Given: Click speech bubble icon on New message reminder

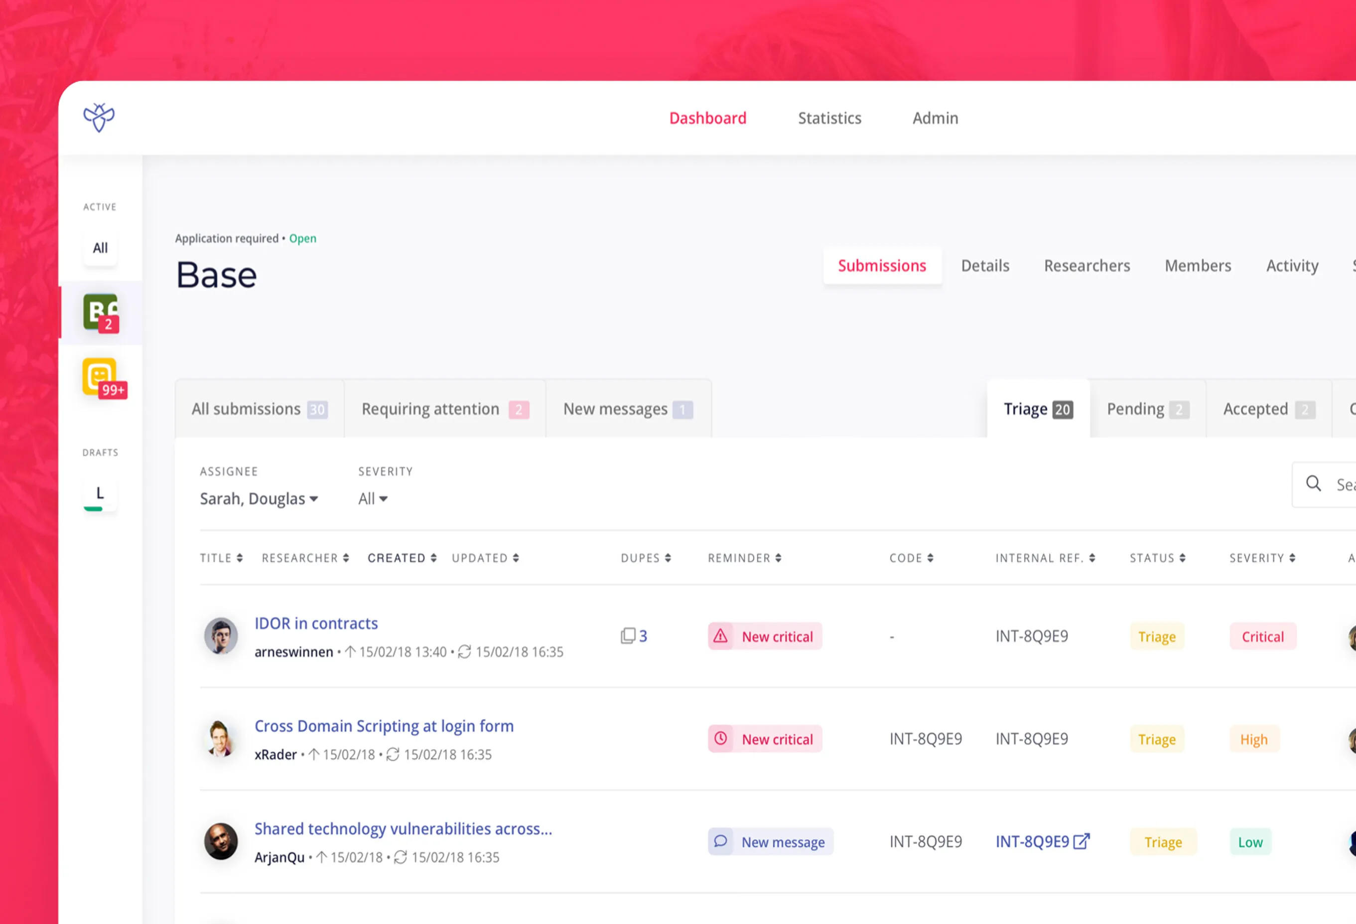Looking at the screenshot, I should click(x=721, y=841).
